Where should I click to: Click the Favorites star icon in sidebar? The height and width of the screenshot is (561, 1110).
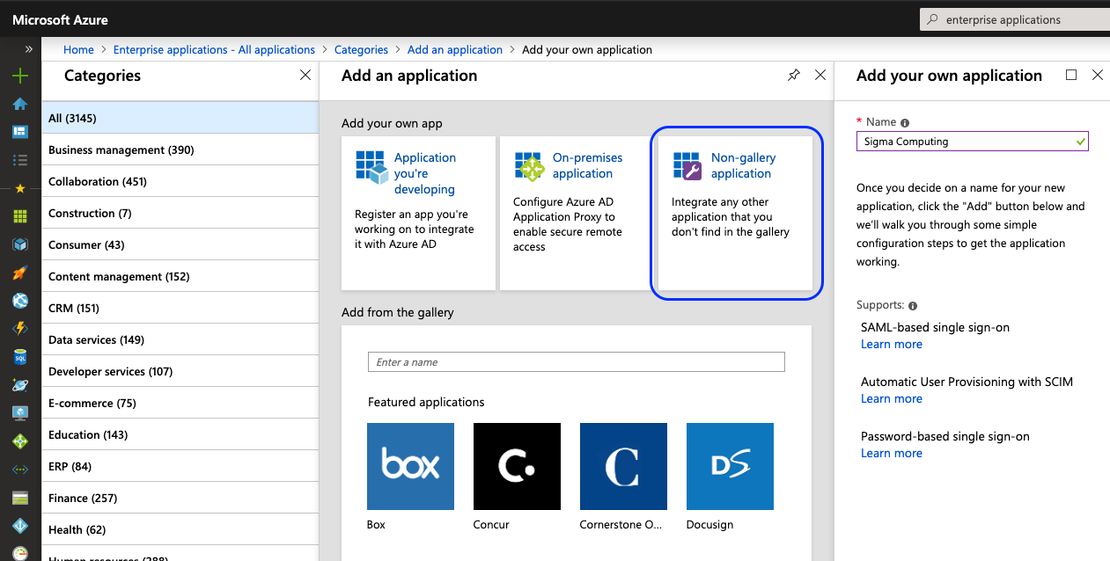click(x=20, y=188)
